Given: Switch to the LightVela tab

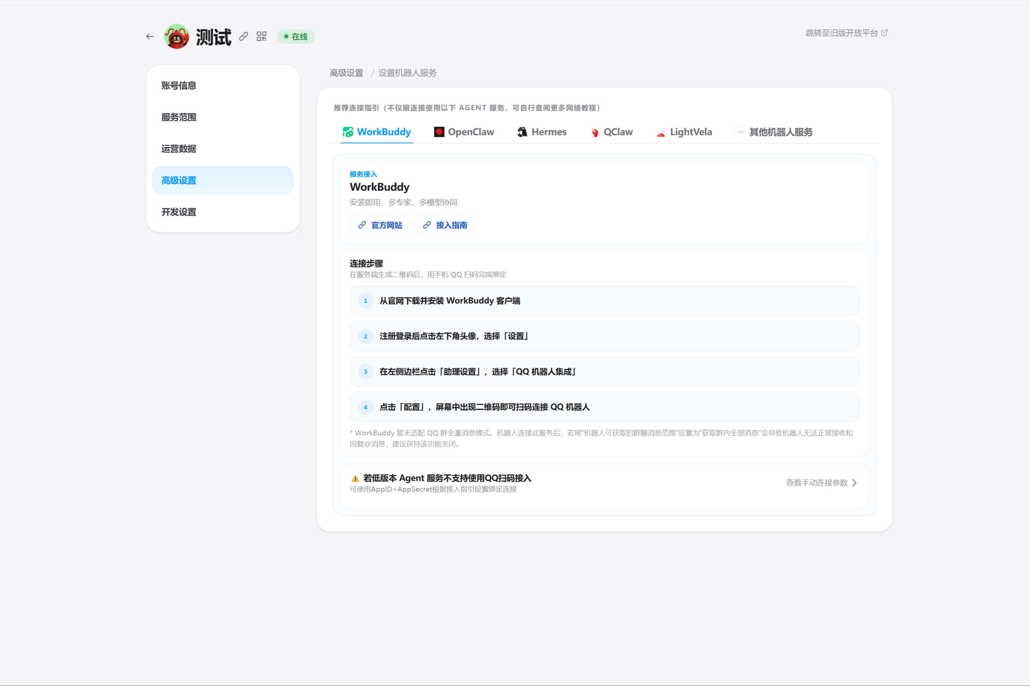Looking at the screenshot, I should click(x=684, y=132).
